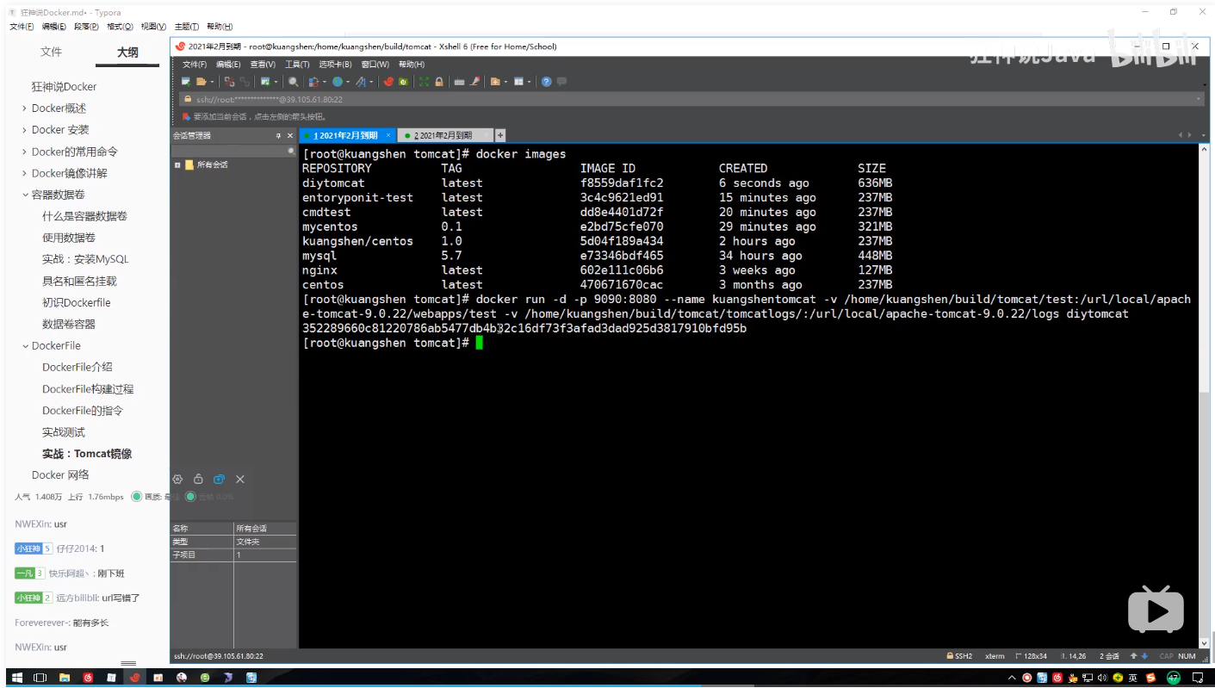Click the blue Help question mark icon
The image size is (1215, 688).
coord(546,82)
